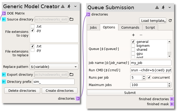Click the run icon on Queue Submission node
The image size is (177, 111).
(x=163, y=8)
